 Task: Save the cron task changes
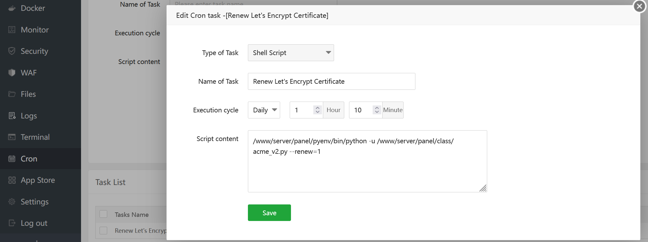pos(269,213)
